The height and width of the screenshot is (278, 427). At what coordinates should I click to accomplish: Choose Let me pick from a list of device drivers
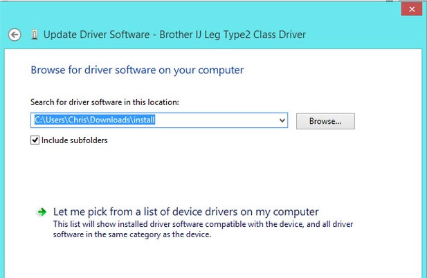tap(185, 212)
